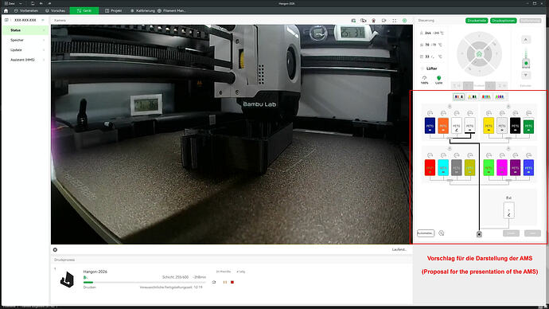This screenshot has width=549, height=309.
Task: Refresh the orange PETG slot
Action: [x=443, y=113]
